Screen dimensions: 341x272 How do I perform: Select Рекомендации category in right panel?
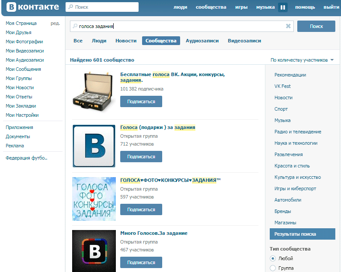tap(290, 75)
